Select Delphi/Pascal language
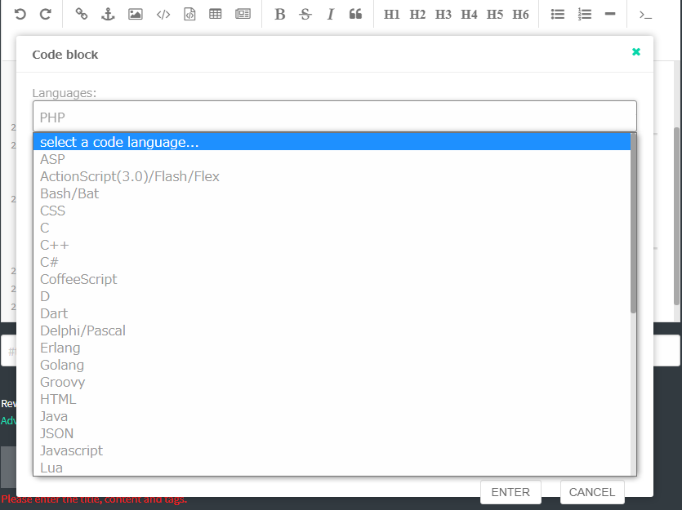 332,330
